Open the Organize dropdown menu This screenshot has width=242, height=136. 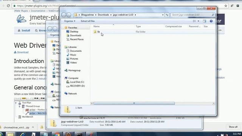click(x=70, y=21)
